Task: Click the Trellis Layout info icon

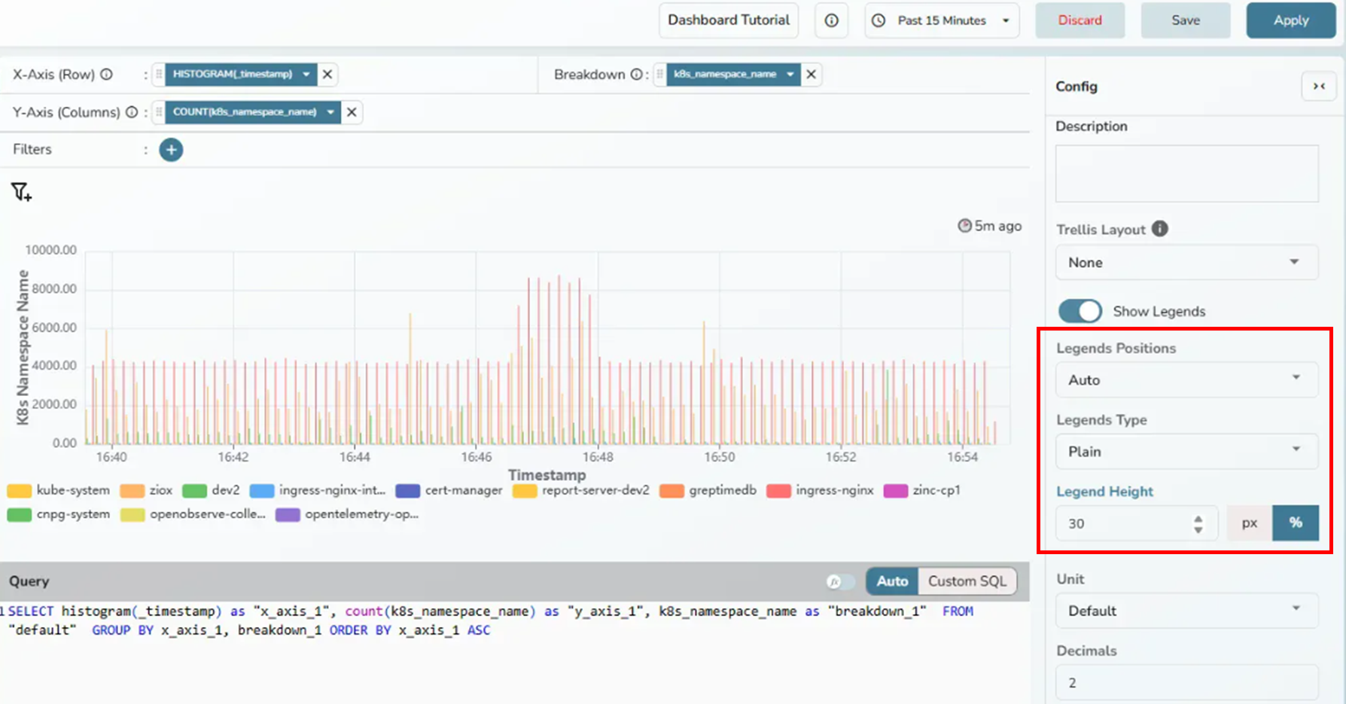Action: pos(1160,229)
